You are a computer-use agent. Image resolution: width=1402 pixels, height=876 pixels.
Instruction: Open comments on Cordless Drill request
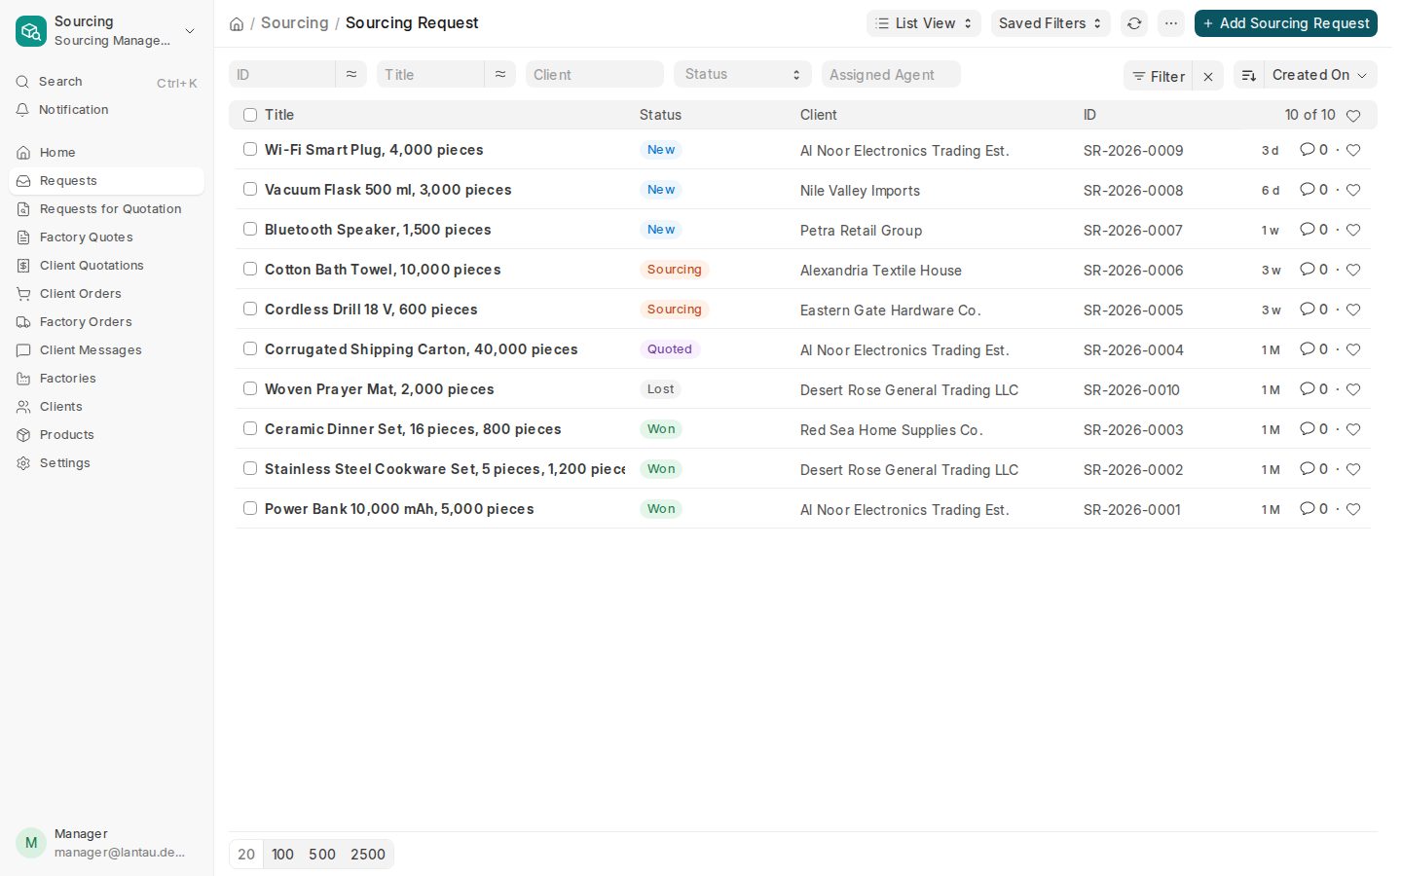click(x=1313, y=310)
